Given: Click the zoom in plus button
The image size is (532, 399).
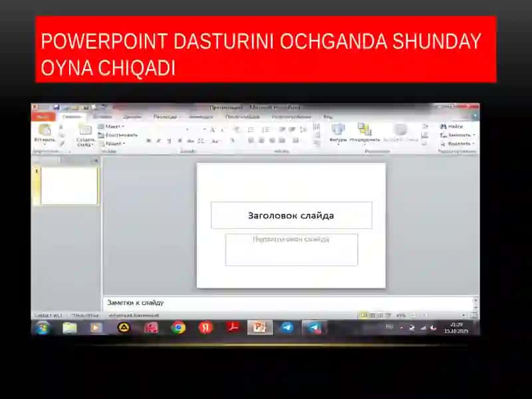Looking at the screenshot, I should point(464,315).
